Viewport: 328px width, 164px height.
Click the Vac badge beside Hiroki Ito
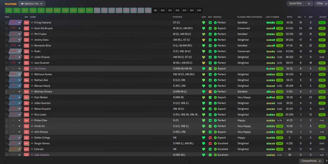pyautogui.click(x=26, y=126)
